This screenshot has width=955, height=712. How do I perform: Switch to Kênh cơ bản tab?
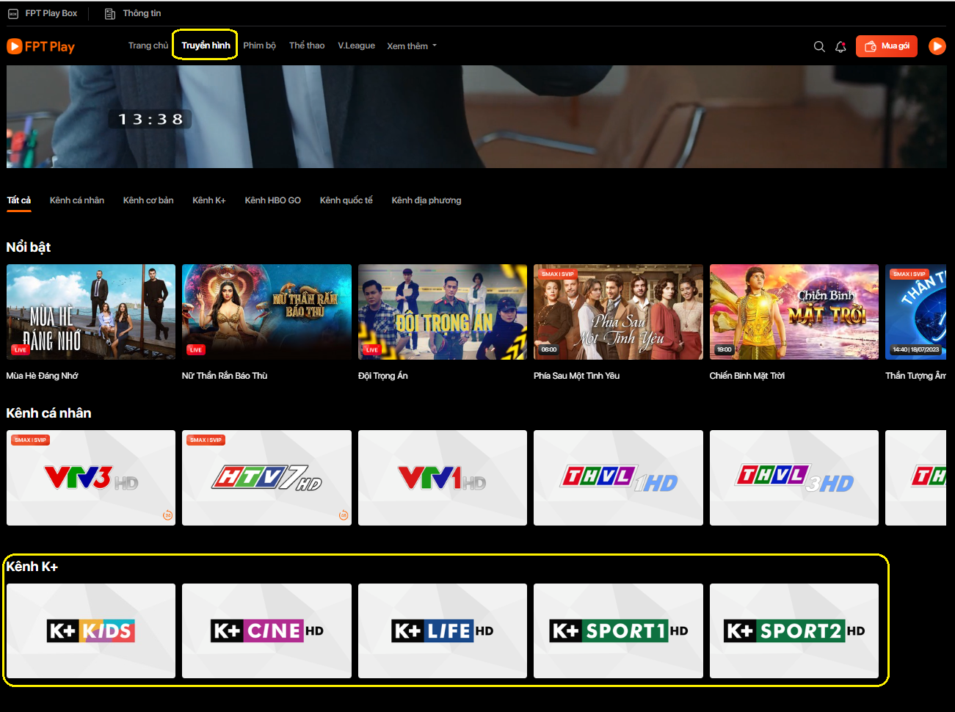pyautogui.click(x=148, y=200)
